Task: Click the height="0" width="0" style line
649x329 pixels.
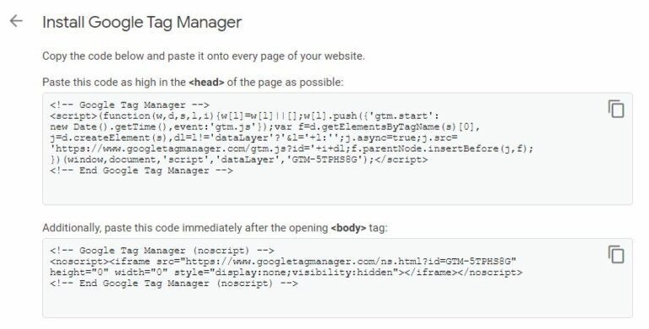Action: pos(286,272)
